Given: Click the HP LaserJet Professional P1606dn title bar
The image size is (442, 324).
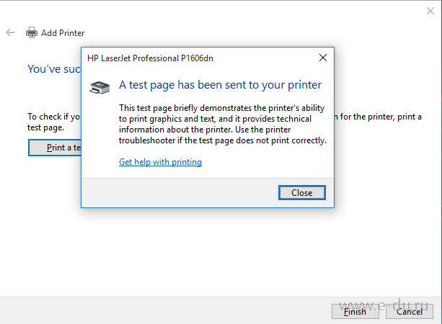Looking at the screenshot, I should [x=180, y=58].
